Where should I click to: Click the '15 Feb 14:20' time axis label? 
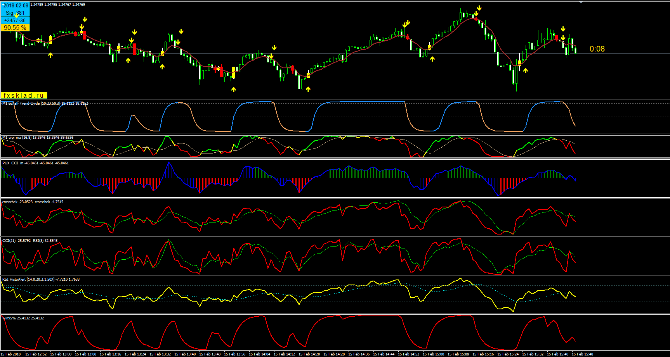(x=309, y=354)
